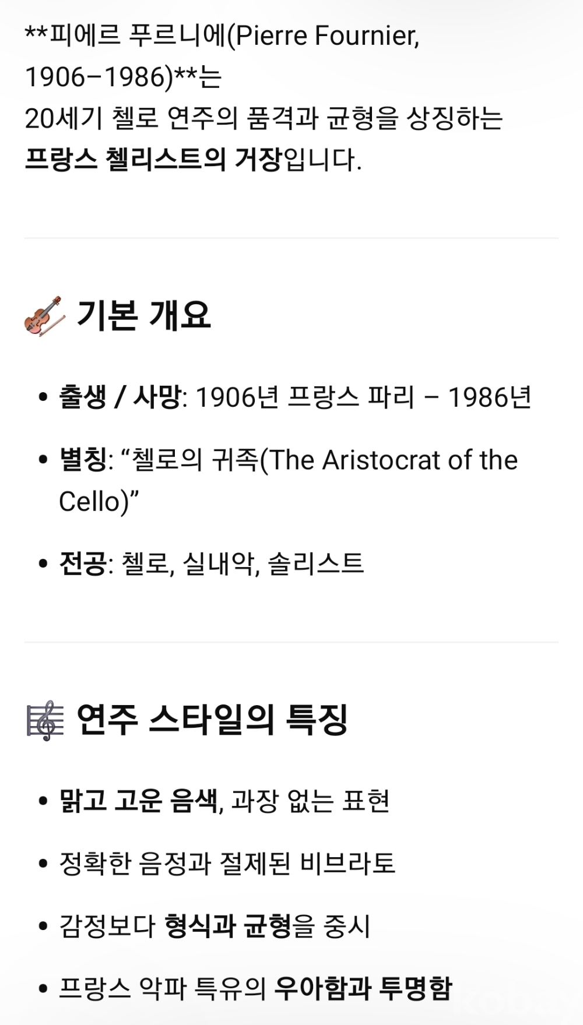Click the musical score emoji icon

click(45, 720)
